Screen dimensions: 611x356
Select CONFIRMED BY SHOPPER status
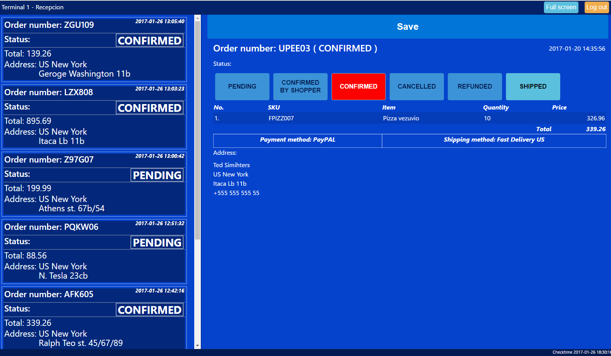[300, 87]
